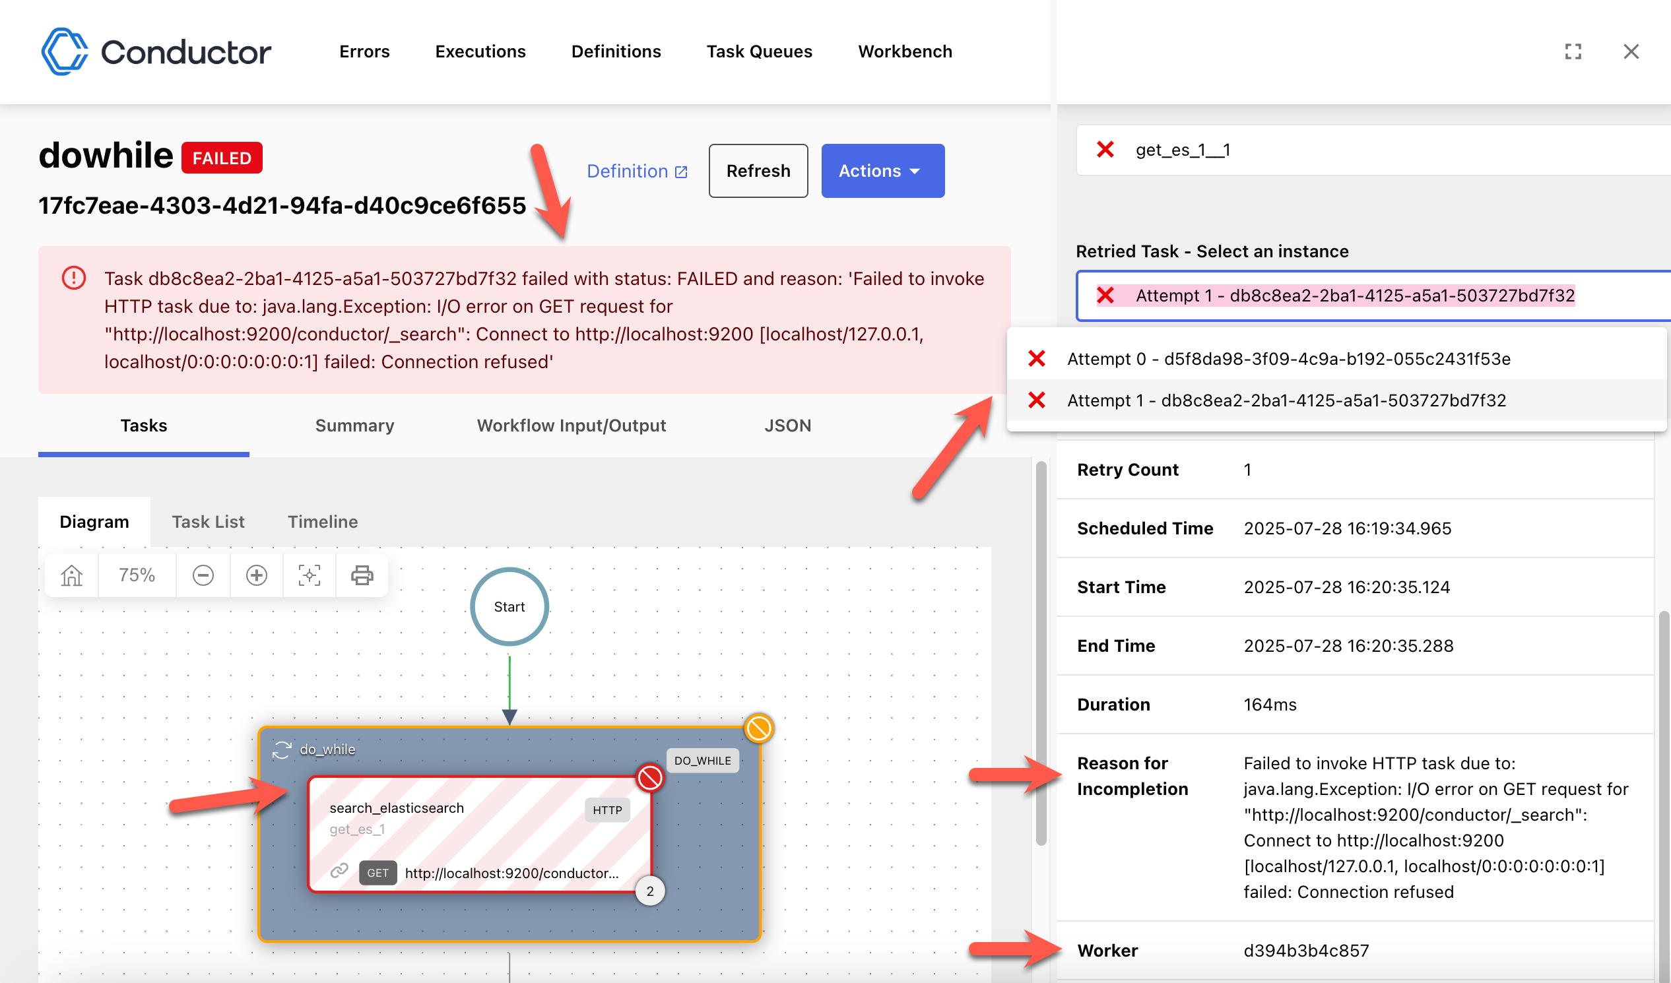Click the FAILED status badge

222,158
